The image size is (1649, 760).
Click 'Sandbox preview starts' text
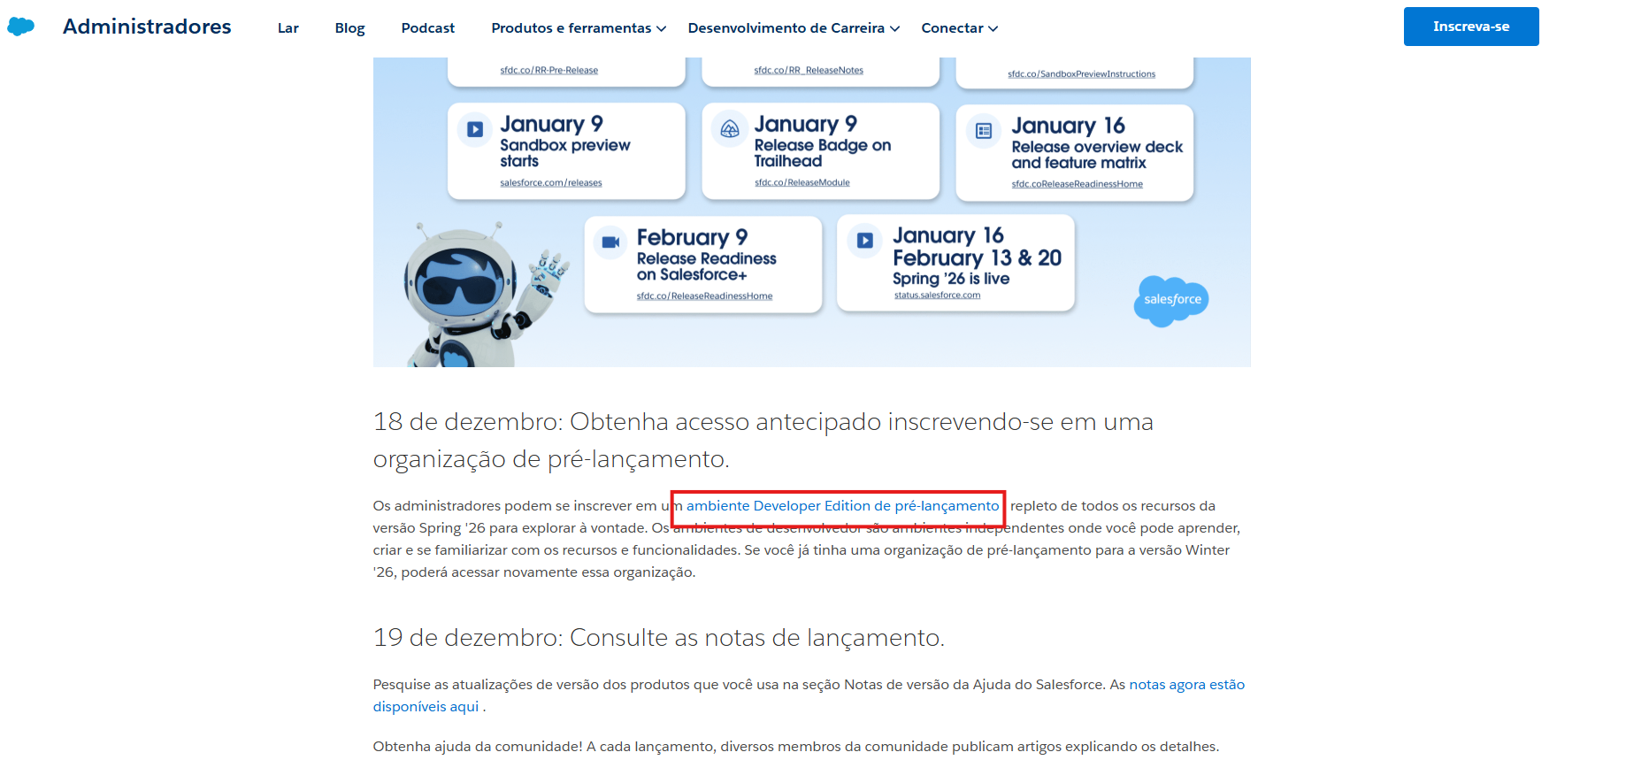[565, 153]
